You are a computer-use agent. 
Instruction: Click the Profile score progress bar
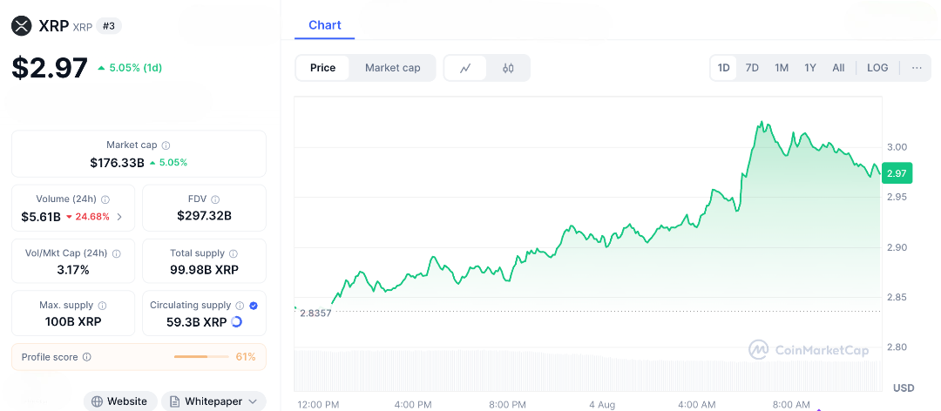201,357
